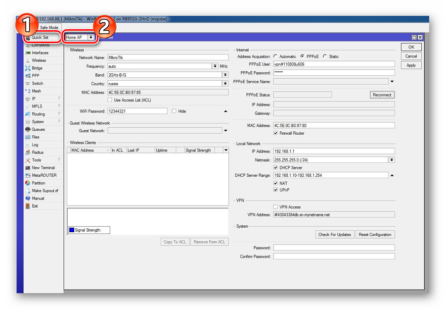Open the Manual help icon
The height and width of the screenshot is (309, 445).
pos(28,199)
